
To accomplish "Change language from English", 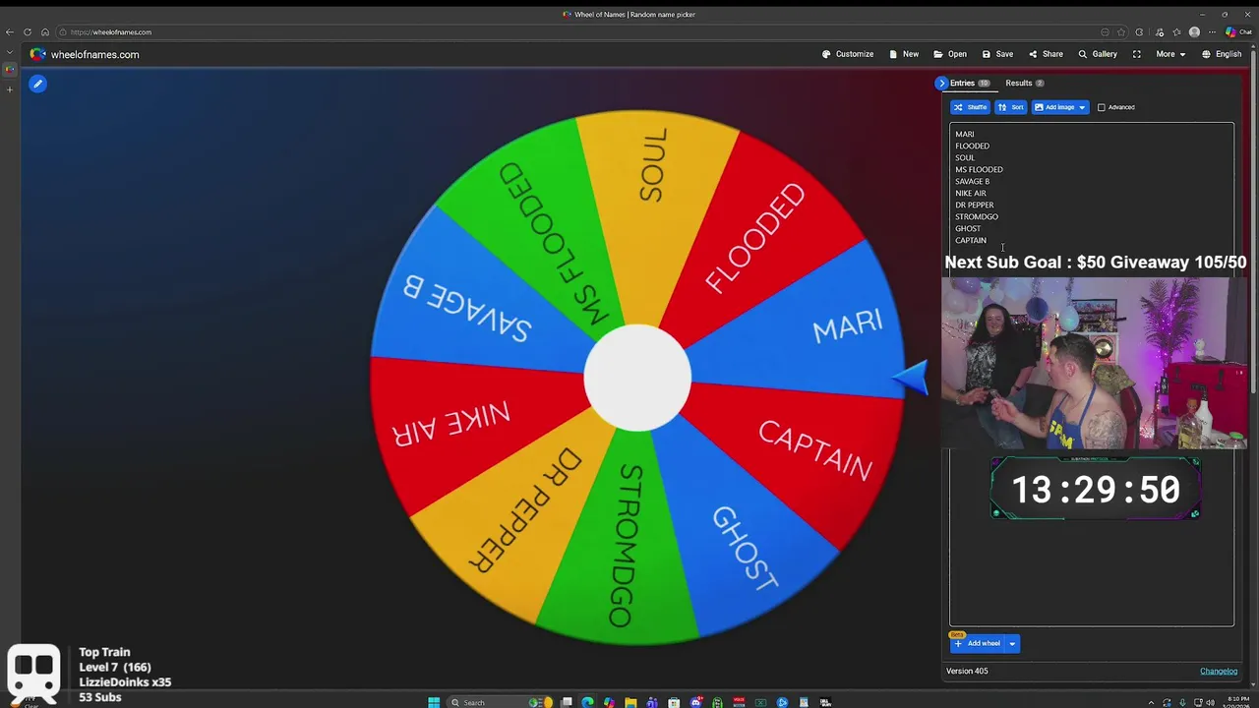I will pos(1222,54).
